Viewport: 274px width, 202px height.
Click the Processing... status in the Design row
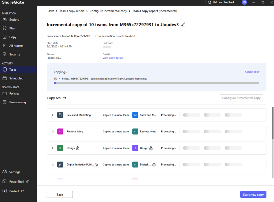point(168,148)
